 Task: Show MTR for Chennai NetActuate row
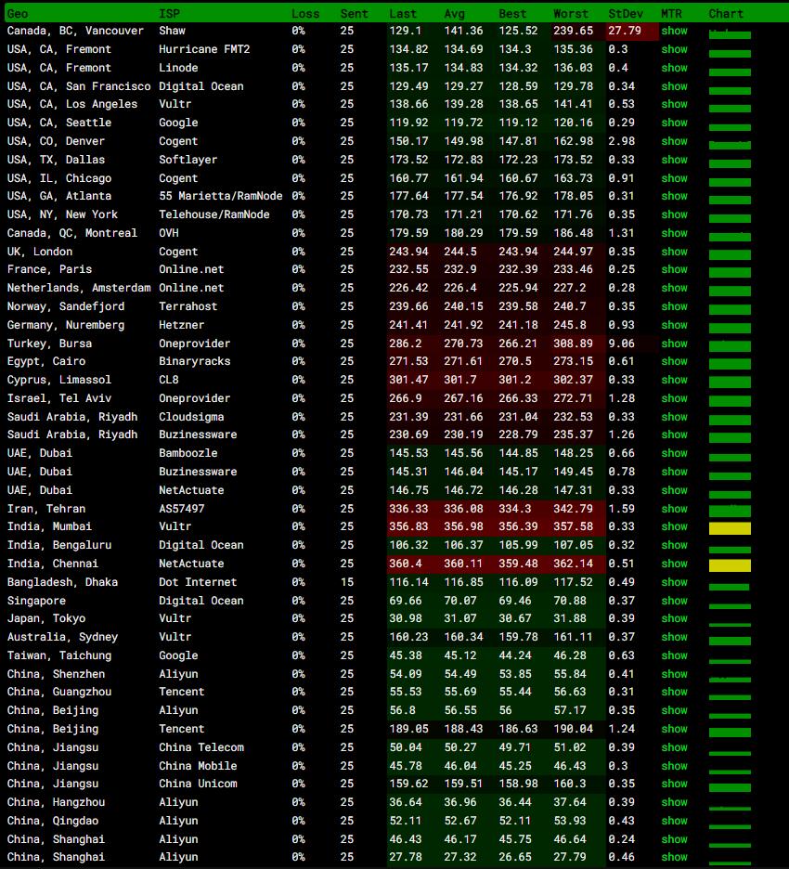pos(674,564)
